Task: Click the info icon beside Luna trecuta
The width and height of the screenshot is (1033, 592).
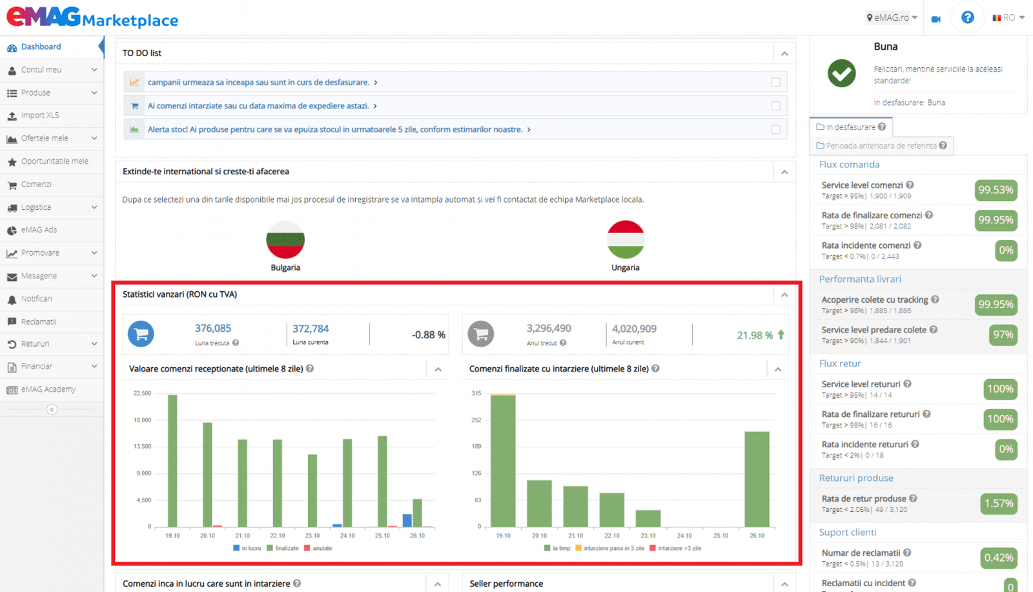Action: pos(236,343)
